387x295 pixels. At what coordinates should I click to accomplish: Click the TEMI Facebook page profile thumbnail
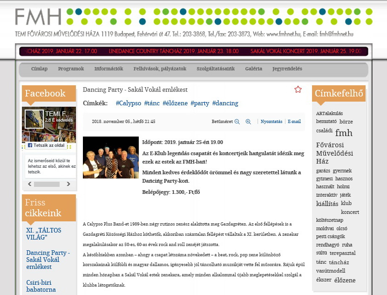point(34,119)
